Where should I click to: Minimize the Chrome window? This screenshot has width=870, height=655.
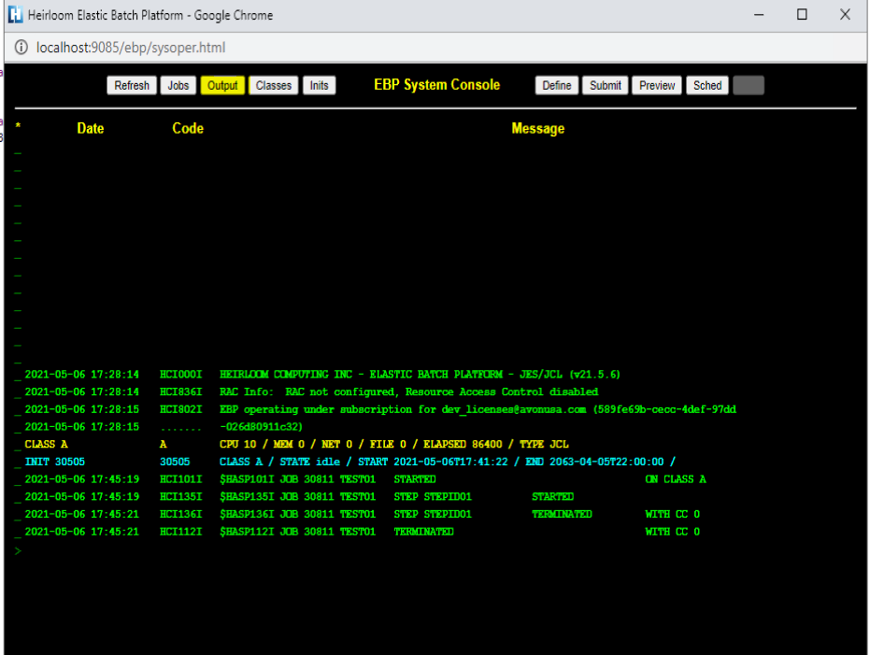coord(759,14)
